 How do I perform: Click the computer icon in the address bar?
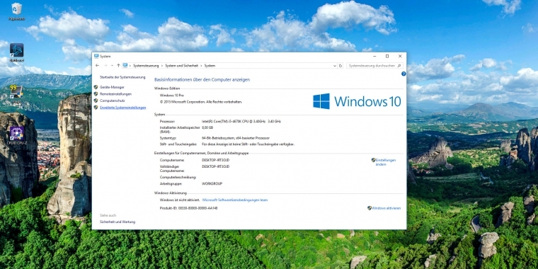click(x=125, y=65)
